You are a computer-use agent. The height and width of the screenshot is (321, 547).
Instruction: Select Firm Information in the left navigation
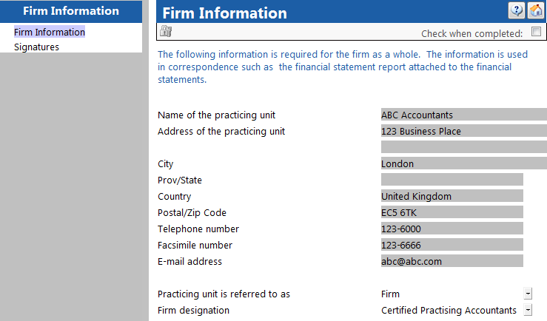click(49, 32)
